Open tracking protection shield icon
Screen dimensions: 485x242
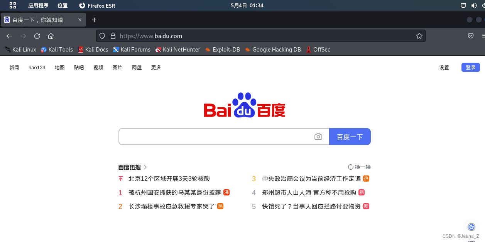point(102,36)
